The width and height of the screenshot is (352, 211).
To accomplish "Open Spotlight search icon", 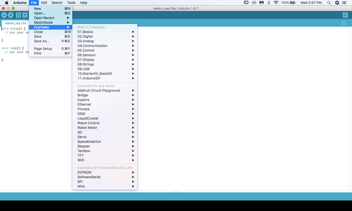I will point(329,3).
